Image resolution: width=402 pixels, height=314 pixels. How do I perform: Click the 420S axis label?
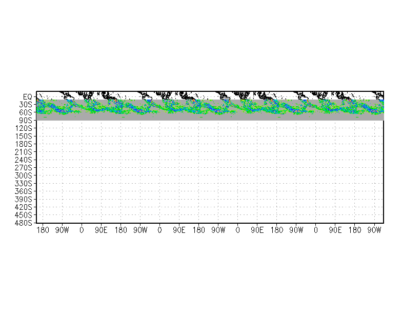pos(24,207)
